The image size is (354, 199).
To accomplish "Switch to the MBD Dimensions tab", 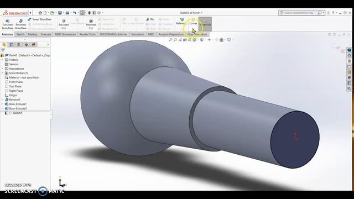I will coord(65,34).
